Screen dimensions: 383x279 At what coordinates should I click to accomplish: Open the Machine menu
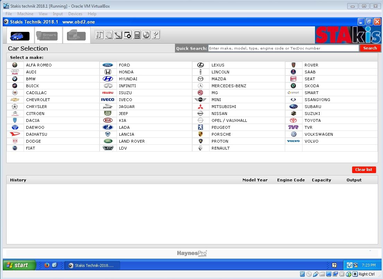[x=25, y=14]
